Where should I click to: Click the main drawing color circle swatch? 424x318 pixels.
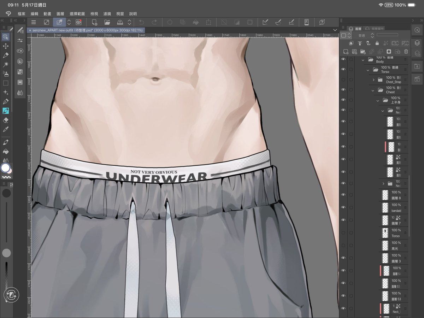click(5, 167)
